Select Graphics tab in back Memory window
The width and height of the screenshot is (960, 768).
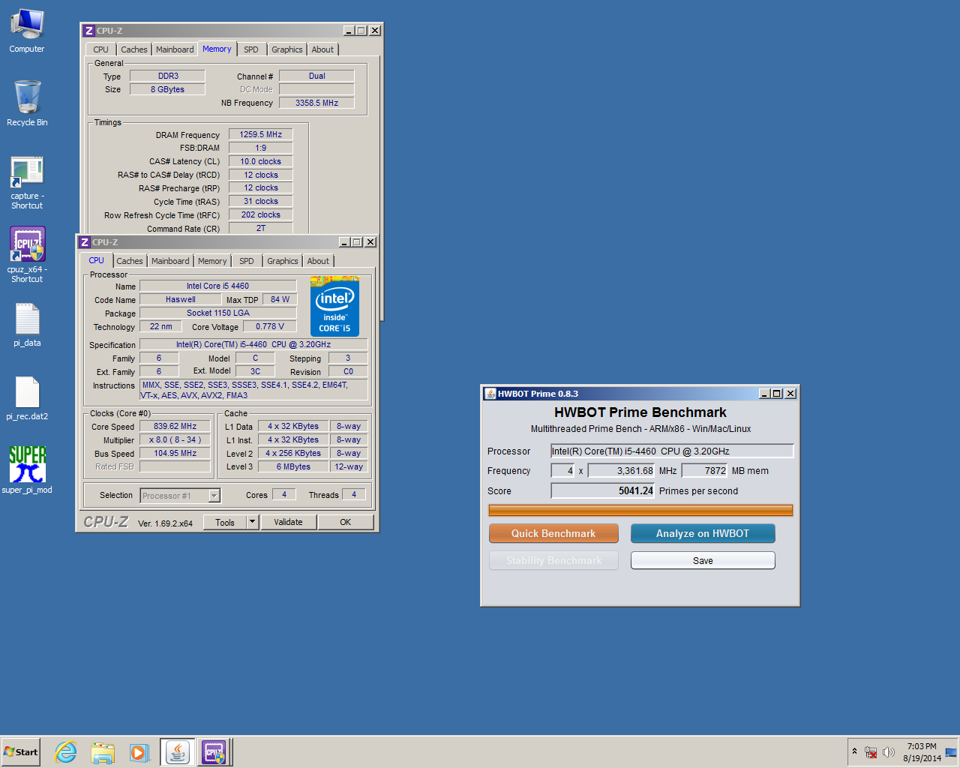tap(287, 49)
